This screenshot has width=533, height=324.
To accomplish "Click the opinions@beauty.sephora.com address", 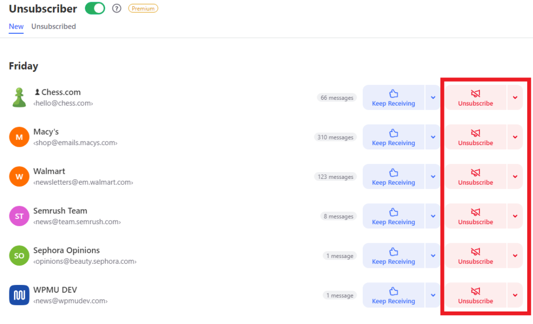I will pyautogui.click(x=85, y=261).
